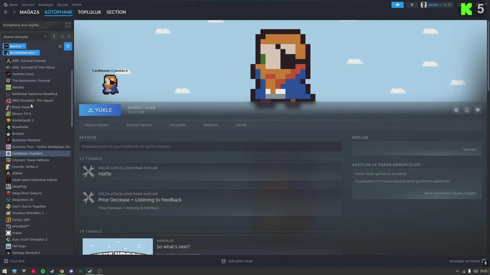Switch library to grid view icon
The width and height of the screenshot is (490, 275).
pos(68,25)
